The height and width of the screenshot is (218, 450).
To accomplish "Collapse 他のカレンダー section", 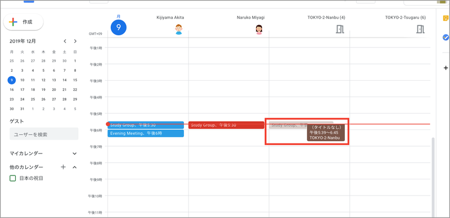I will click(x=75, y=167).
